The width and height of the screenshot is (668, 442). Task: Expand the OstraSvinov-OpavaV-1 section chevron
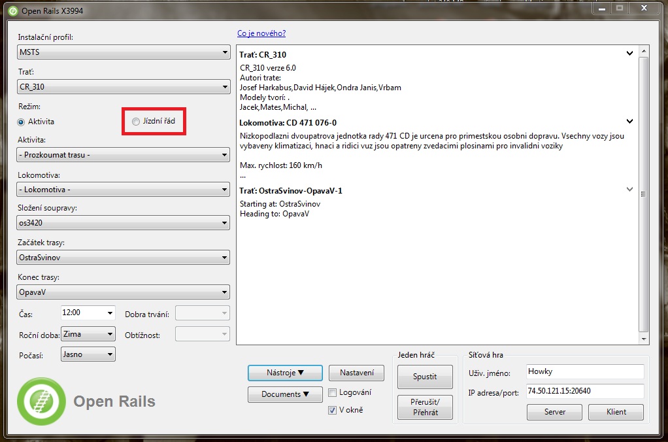629,190
